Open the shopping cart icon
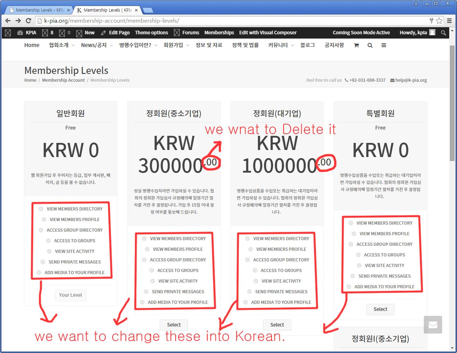 click(356, 45)
